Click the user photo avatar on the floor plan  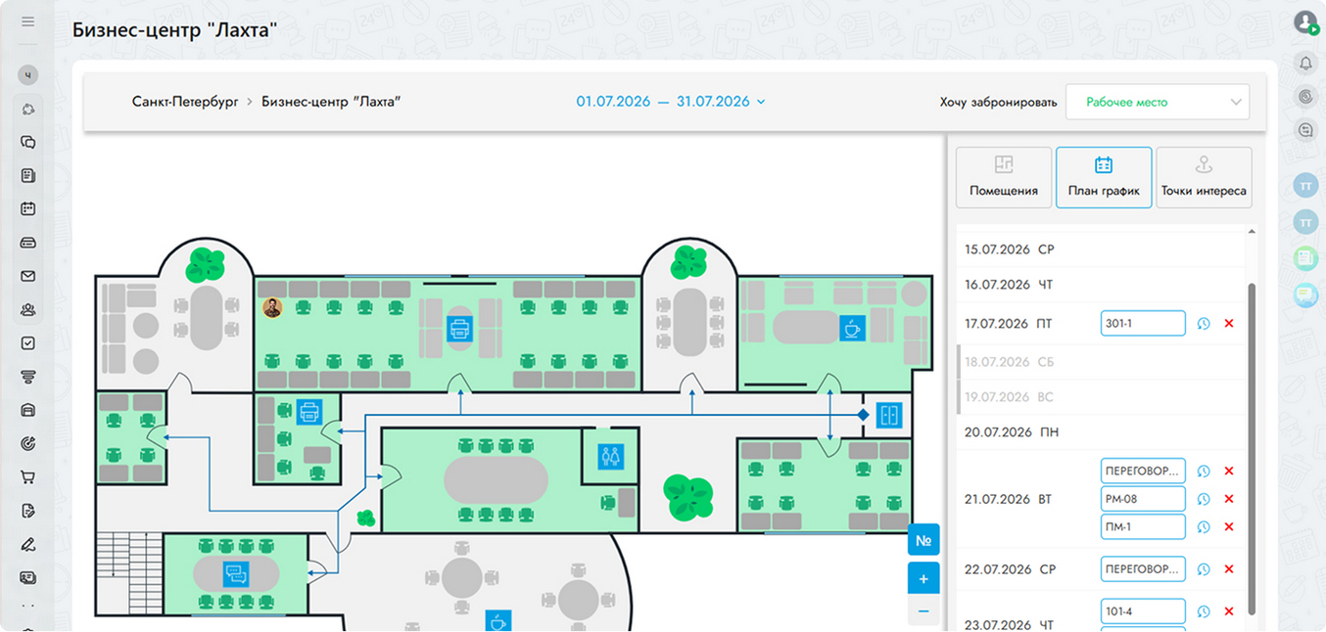272,308
